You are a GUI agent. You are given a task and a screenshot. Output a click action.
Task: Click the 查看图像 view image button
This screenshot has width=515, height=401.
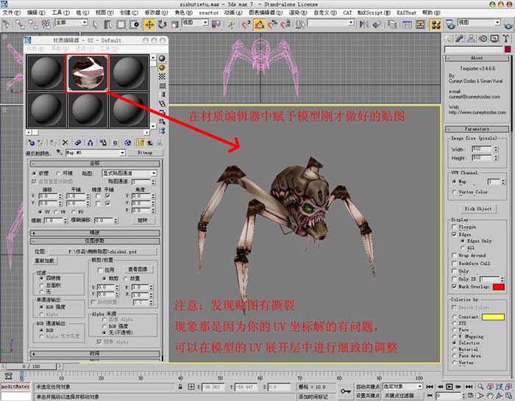[x=138, y=270]
